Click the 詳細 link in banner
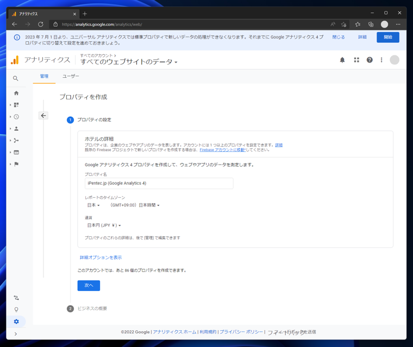Viewport: 413px width, 347px height. click(362, 37)
